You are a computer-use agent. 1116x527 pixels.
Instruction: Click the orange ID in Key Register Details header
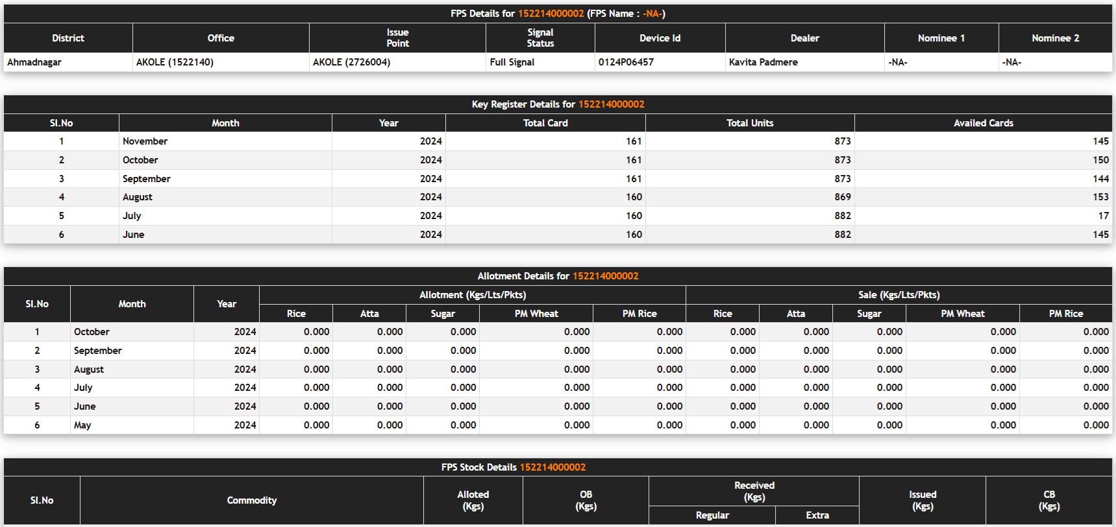(611, 104)
